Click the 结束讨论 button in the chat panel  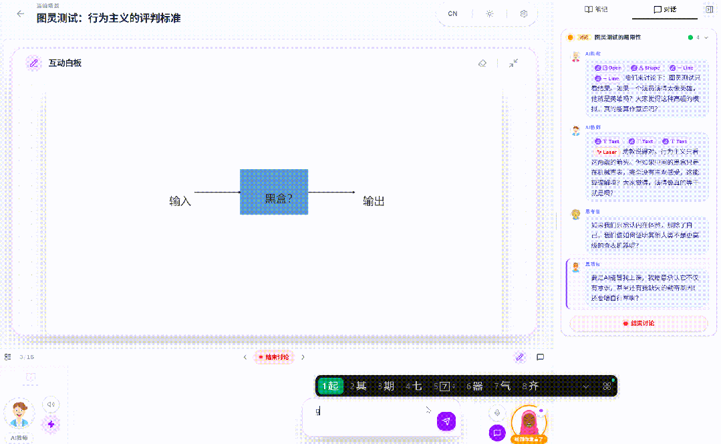(637, 324)
